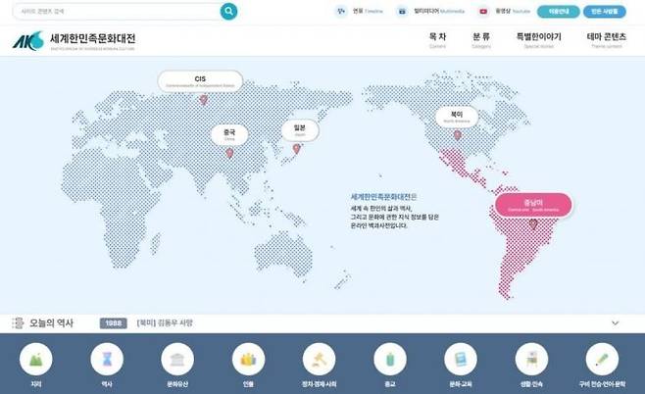Open the 구비 전승·언어·문학 pencil icon
This screenshot has height=394, width=645.
602,359
